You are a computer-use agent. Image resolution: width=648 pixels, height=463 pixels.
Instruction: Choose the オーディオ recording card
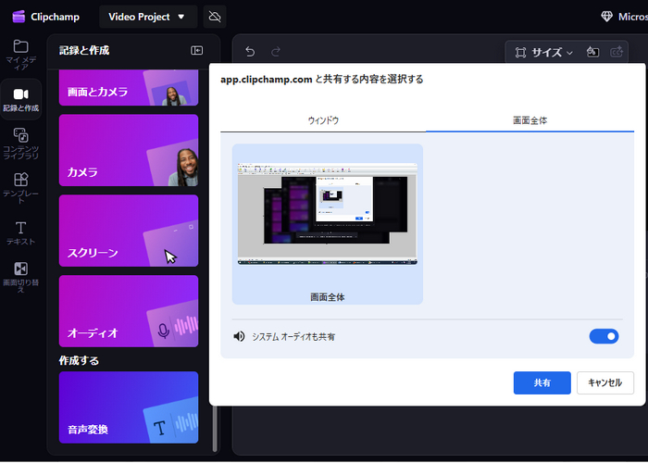pyautogui.click(x=129, y=311)
